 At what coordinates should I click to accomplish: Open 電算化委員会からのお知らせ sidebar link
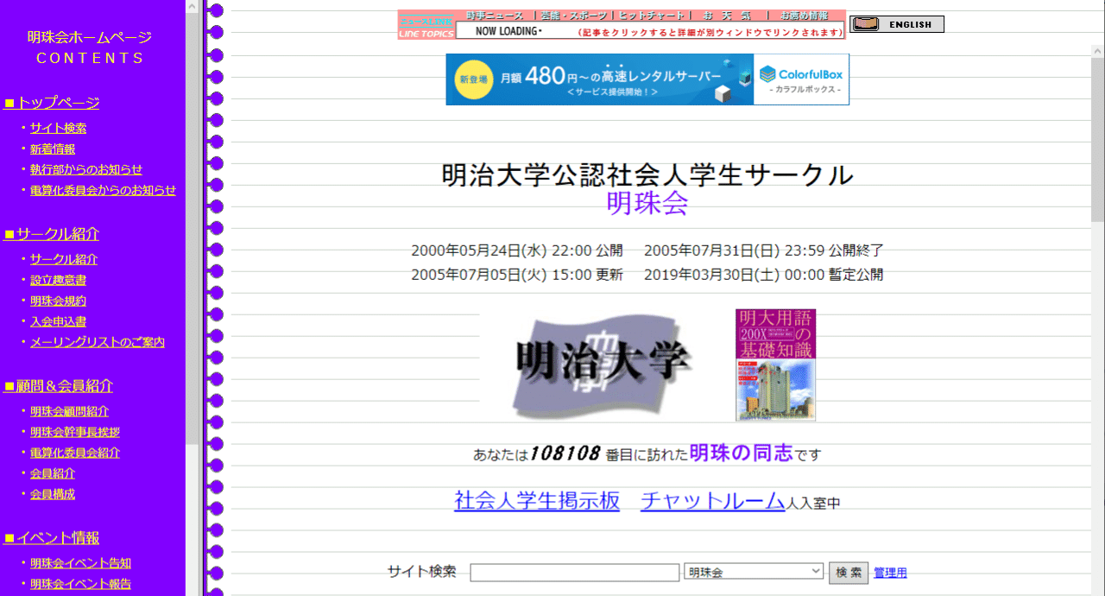103,190
